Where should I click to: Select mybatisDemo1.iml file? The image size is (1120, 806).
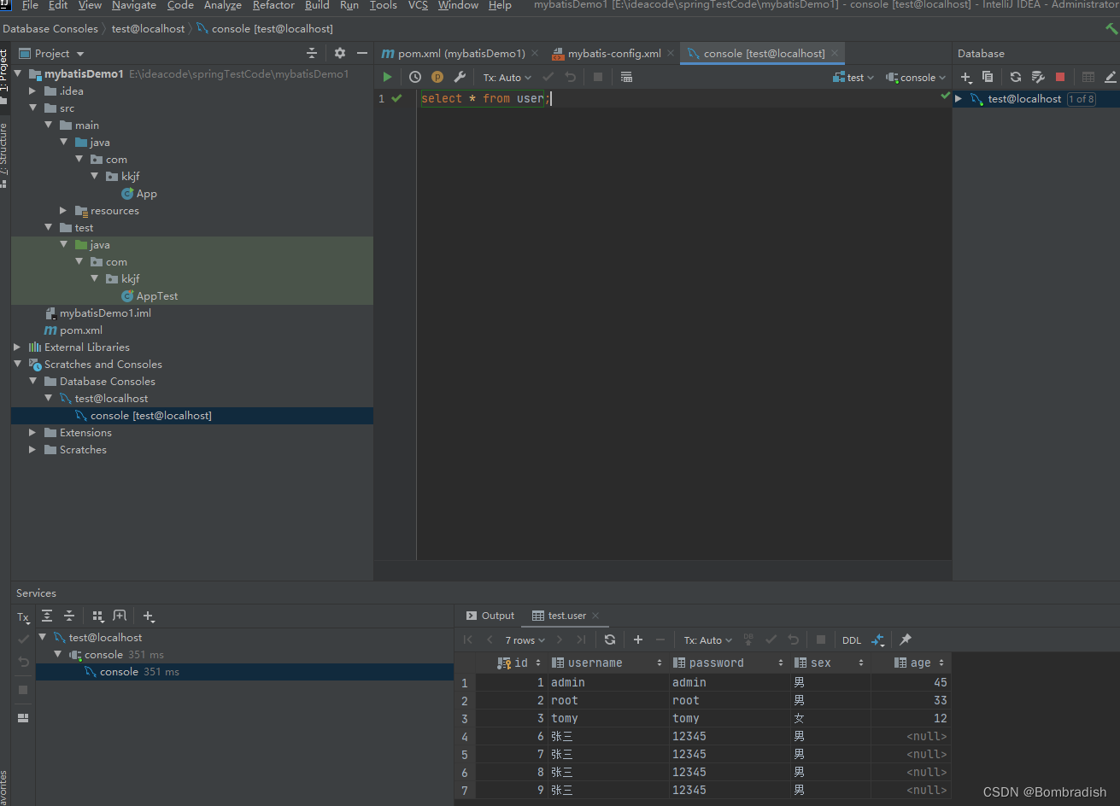pyautogui.click(x=105, y=312)
